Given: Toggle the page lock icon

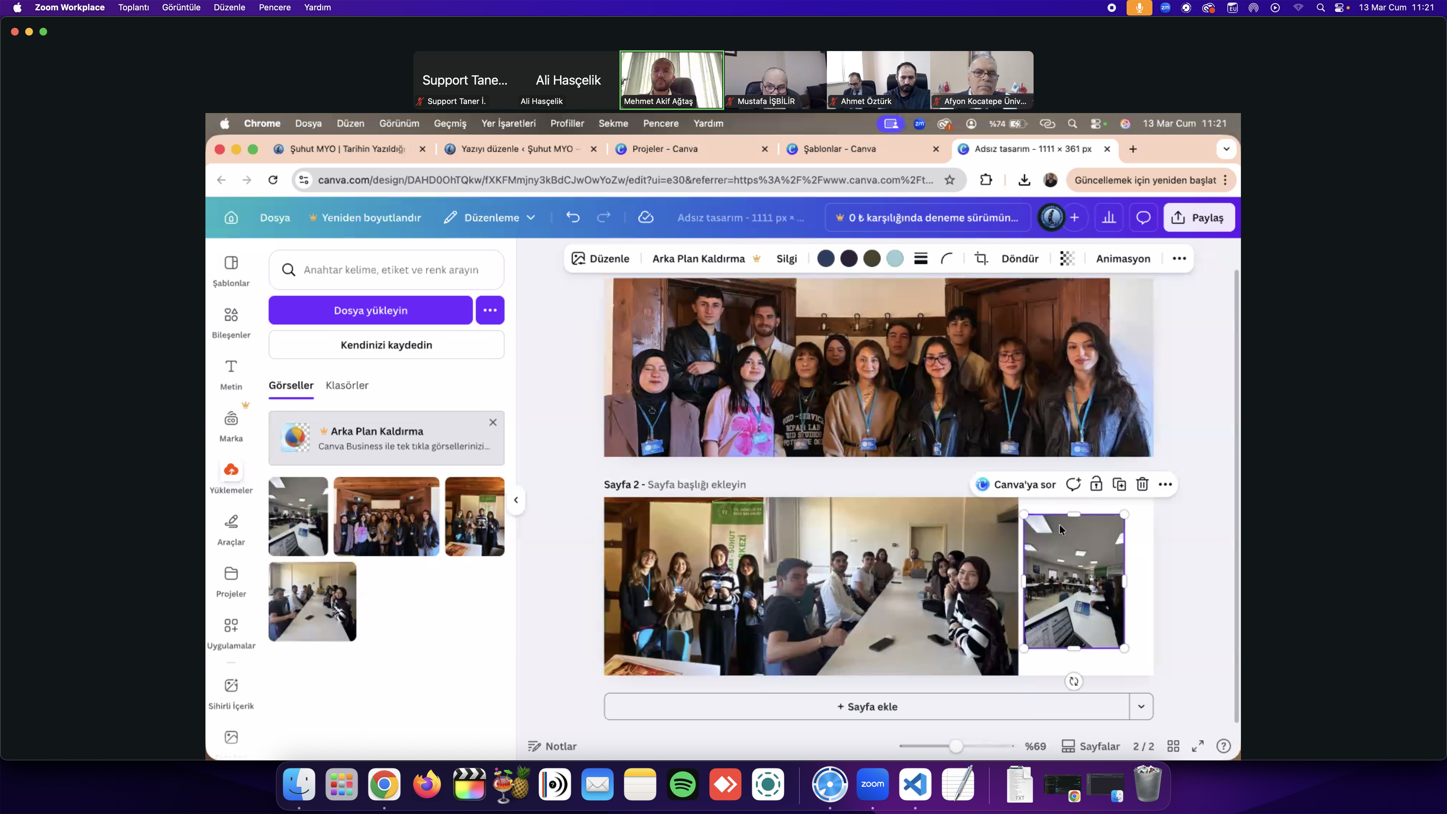Looking at the screenshot, I should [x=1096, y=484].
